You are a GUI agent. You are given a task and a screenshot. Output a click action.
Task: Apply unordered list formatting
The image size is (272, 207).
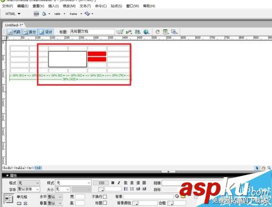click(x=126, y=189)
